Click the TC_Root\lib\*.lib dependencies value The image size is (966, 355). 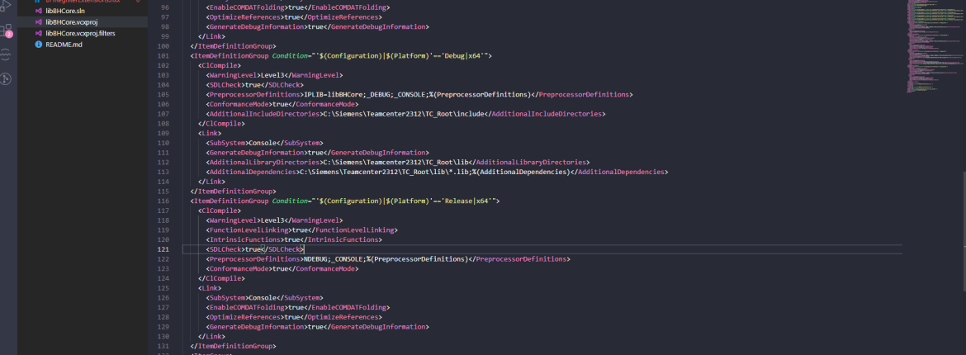pos(383,172)
